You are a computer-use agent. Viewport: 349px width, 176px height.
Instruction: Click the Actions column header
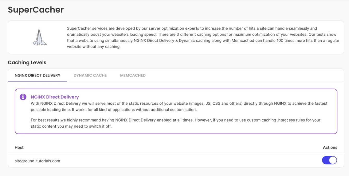pyautogui.click(x=330, y=147)
